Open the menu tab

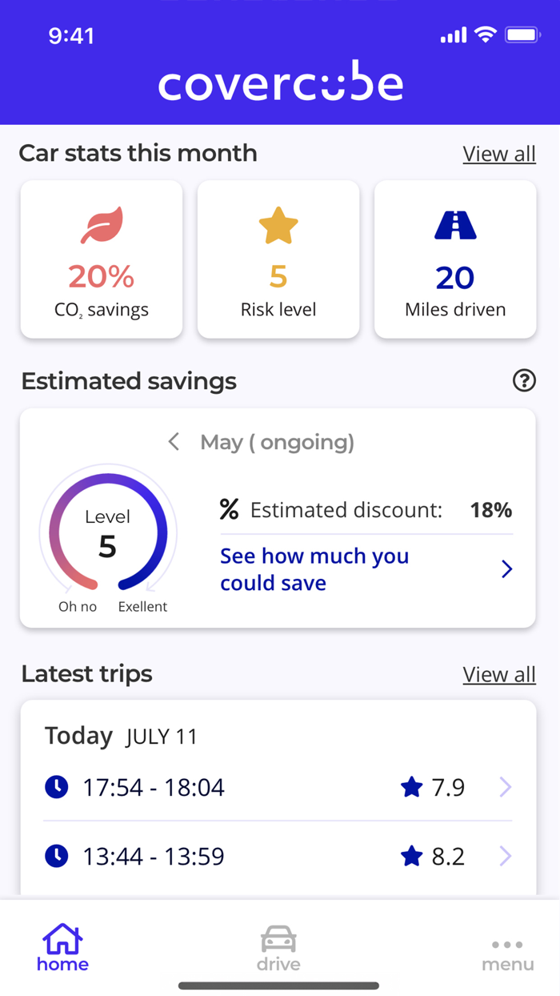507,954
